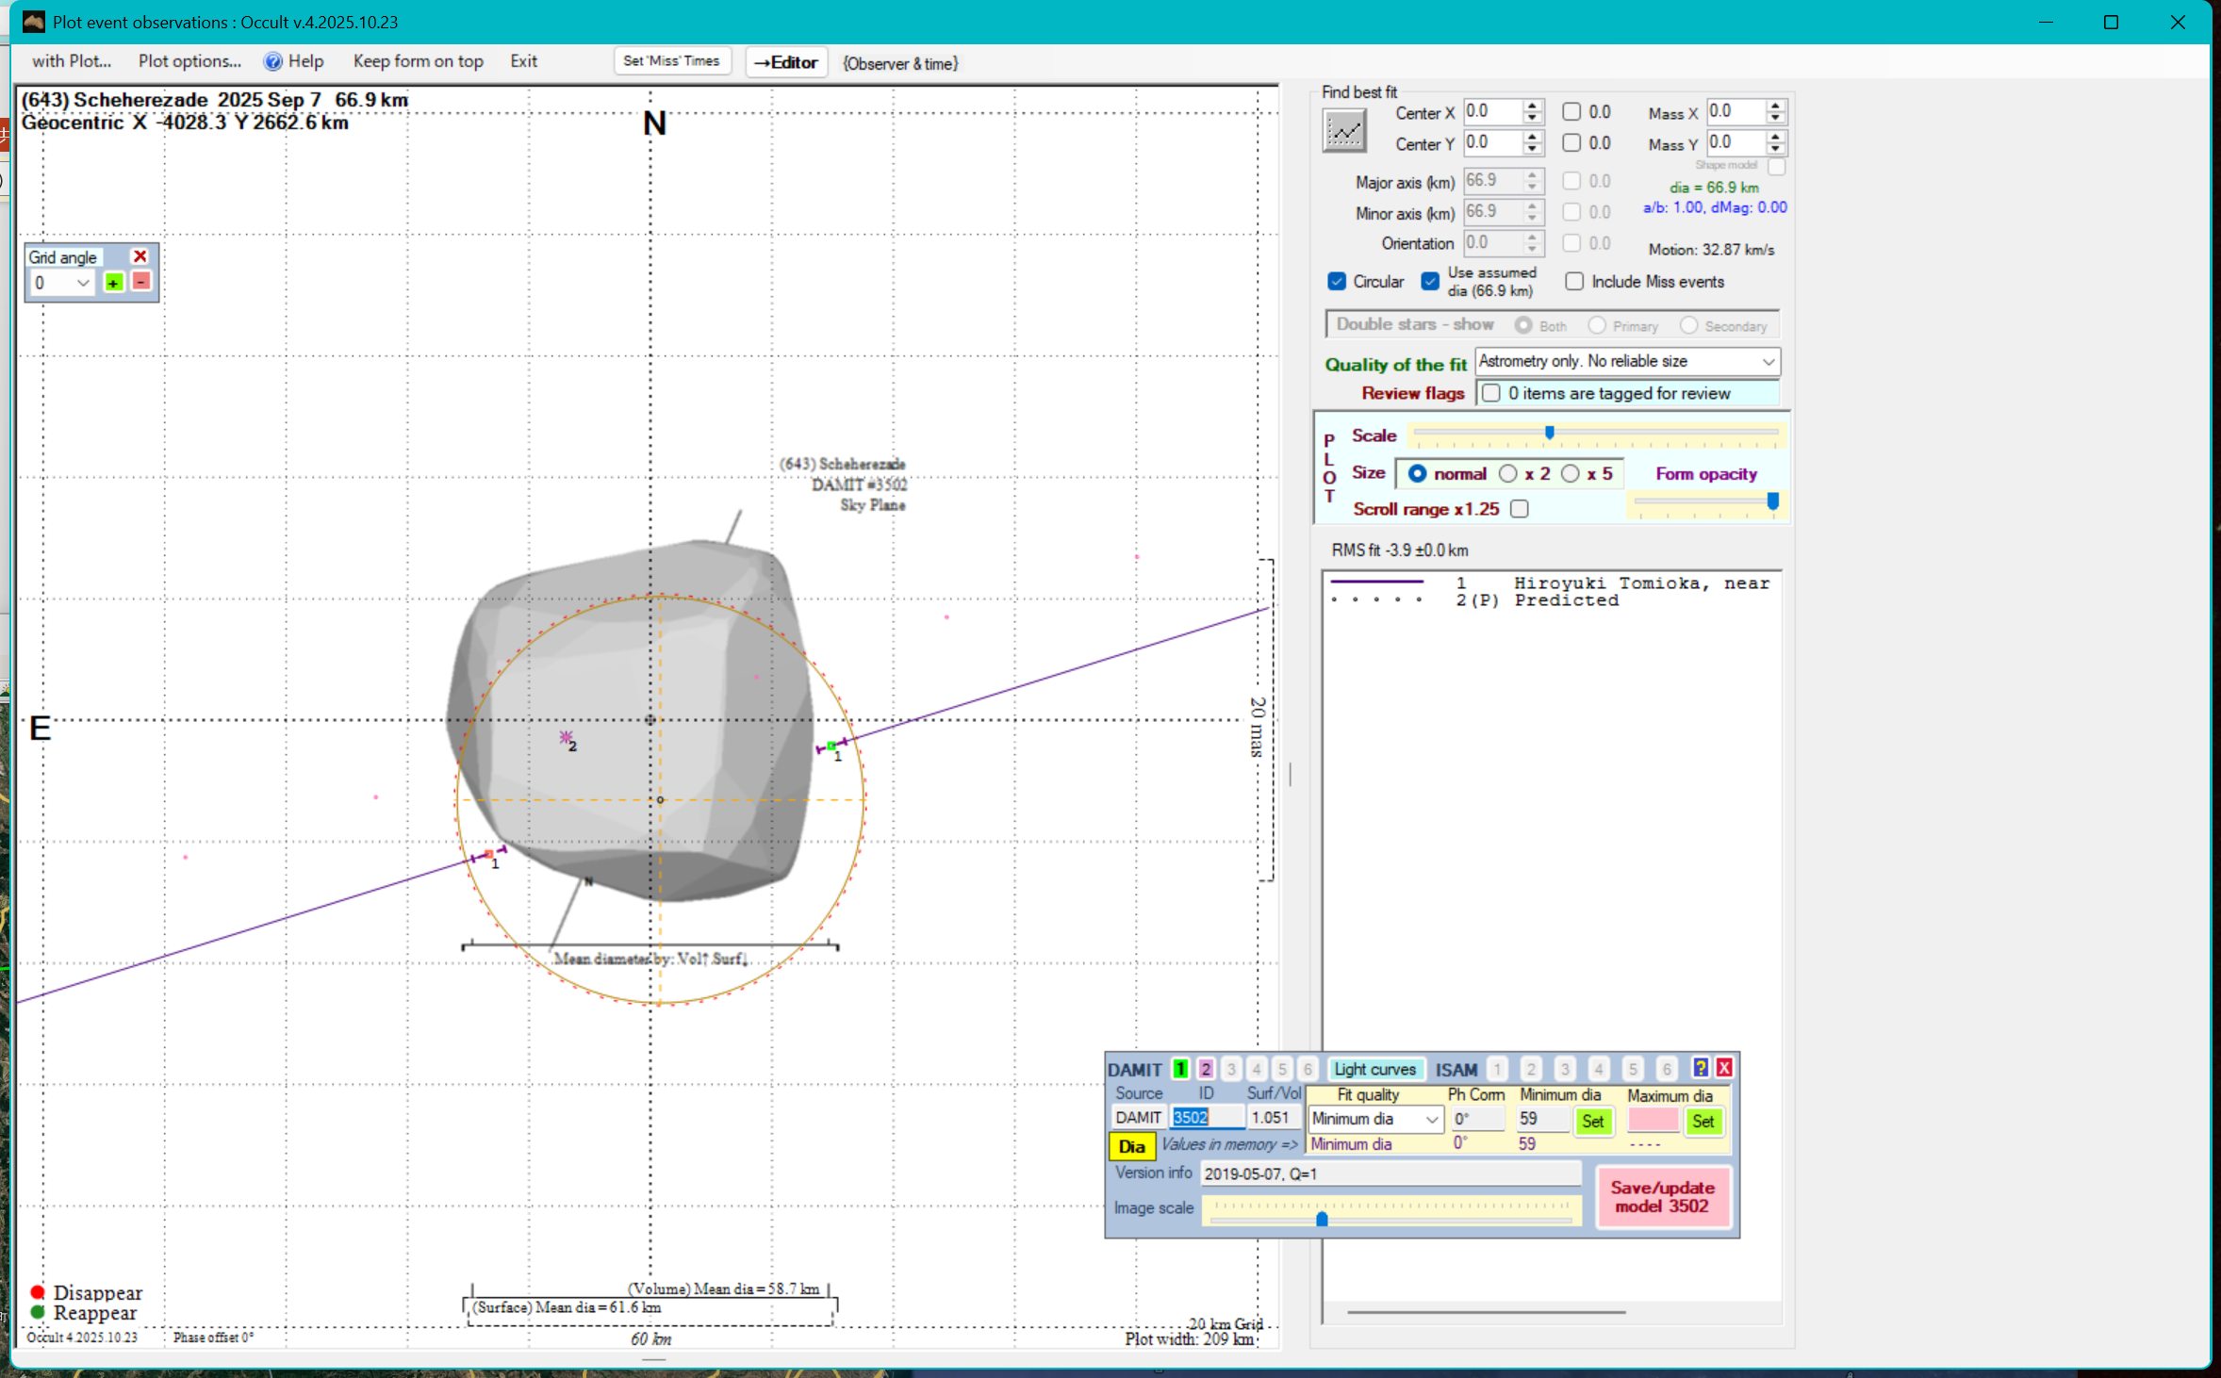Click the green plus grid angle button
The width and height of the screenshot is (2221, 1378).
(x=114, y=283)
